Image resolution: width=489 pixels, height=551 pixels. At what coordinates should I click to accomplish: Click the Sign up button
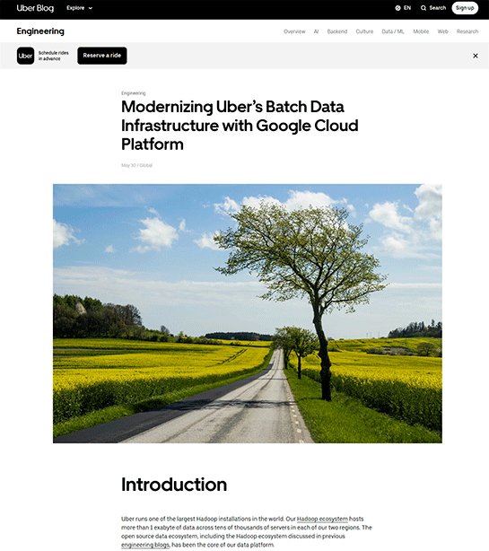pos(465,8)
